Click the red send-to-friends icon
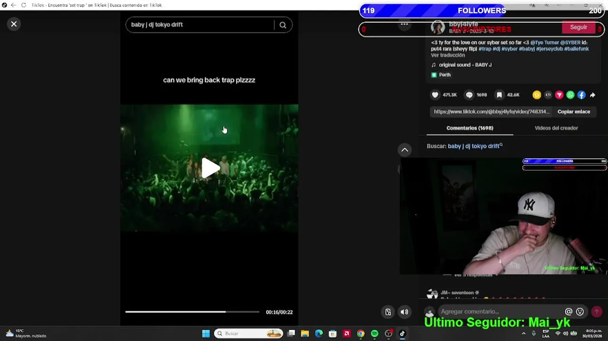608x341 pixels. 559,95
